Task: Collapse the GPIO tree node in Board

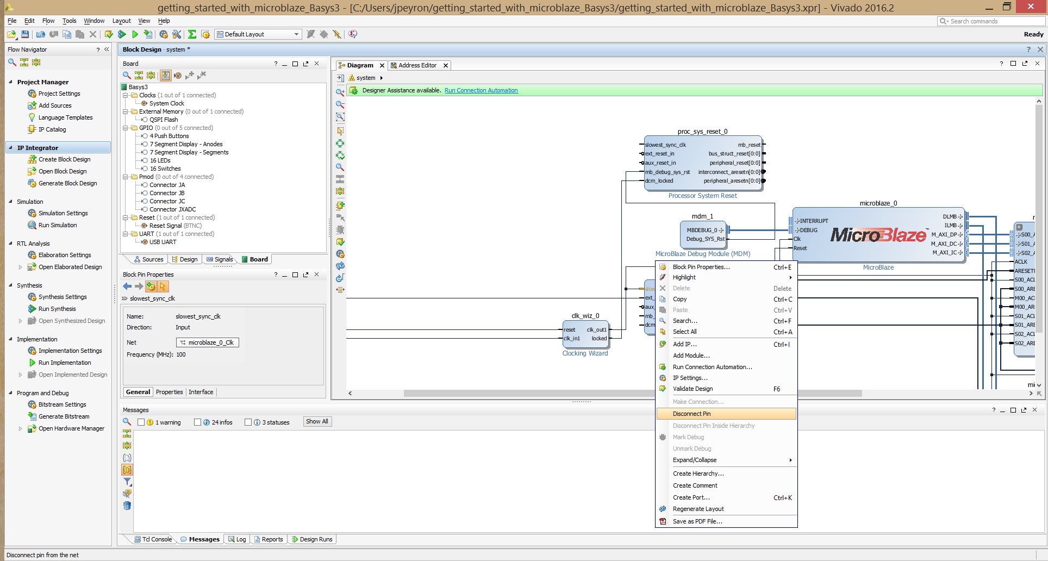Action: tap(126, 128)
